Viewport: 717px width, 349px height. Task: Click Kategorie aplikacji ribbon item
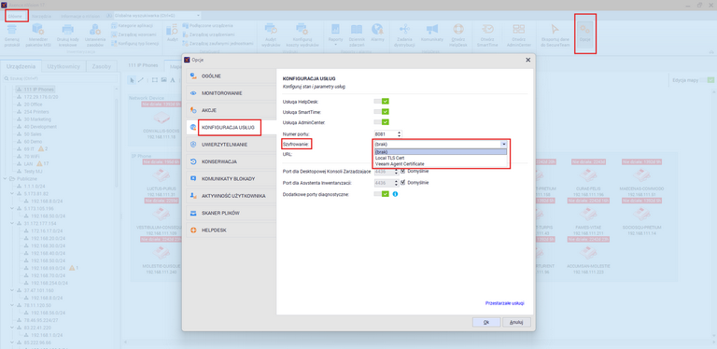click(x=132, y=25)
